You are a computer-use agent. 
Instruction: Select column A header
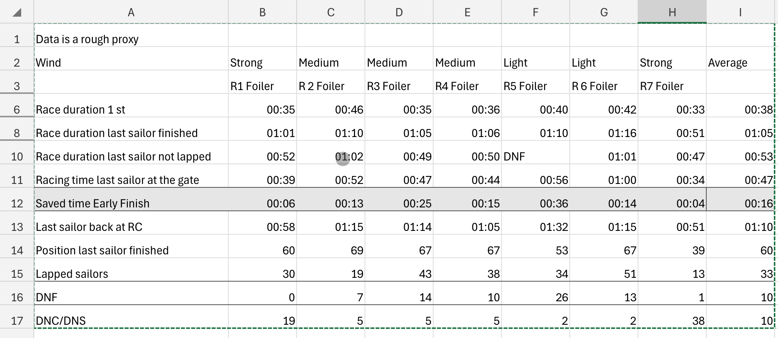click(x=131, y=12)
